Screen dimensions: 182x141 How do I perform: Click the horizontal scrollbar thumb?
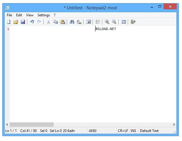point(32,124)
